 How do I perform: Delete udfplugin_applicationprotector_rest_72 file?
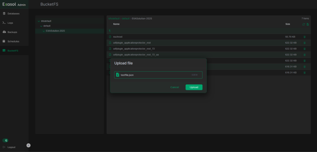pyautogui.click(x=304, y=49)
